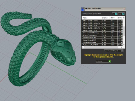Select the Rose Gold:18KR row
This screenshot has width=135, height=101.
pyautogui.click(x=102, y=42)
